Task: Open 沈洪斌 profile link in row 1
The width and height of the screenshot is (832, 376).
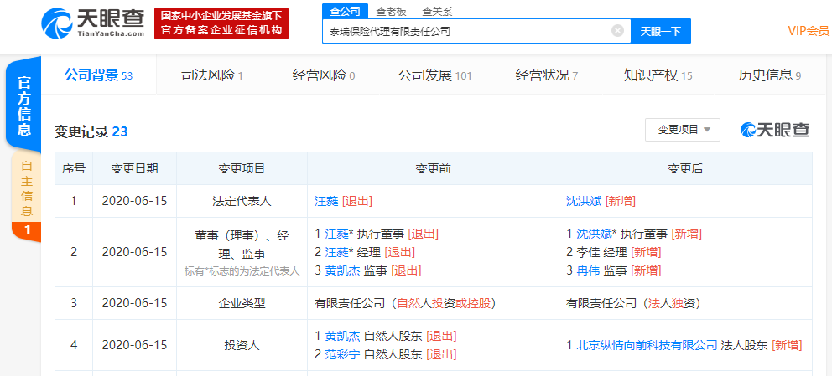Action: [x=584, y=201]
